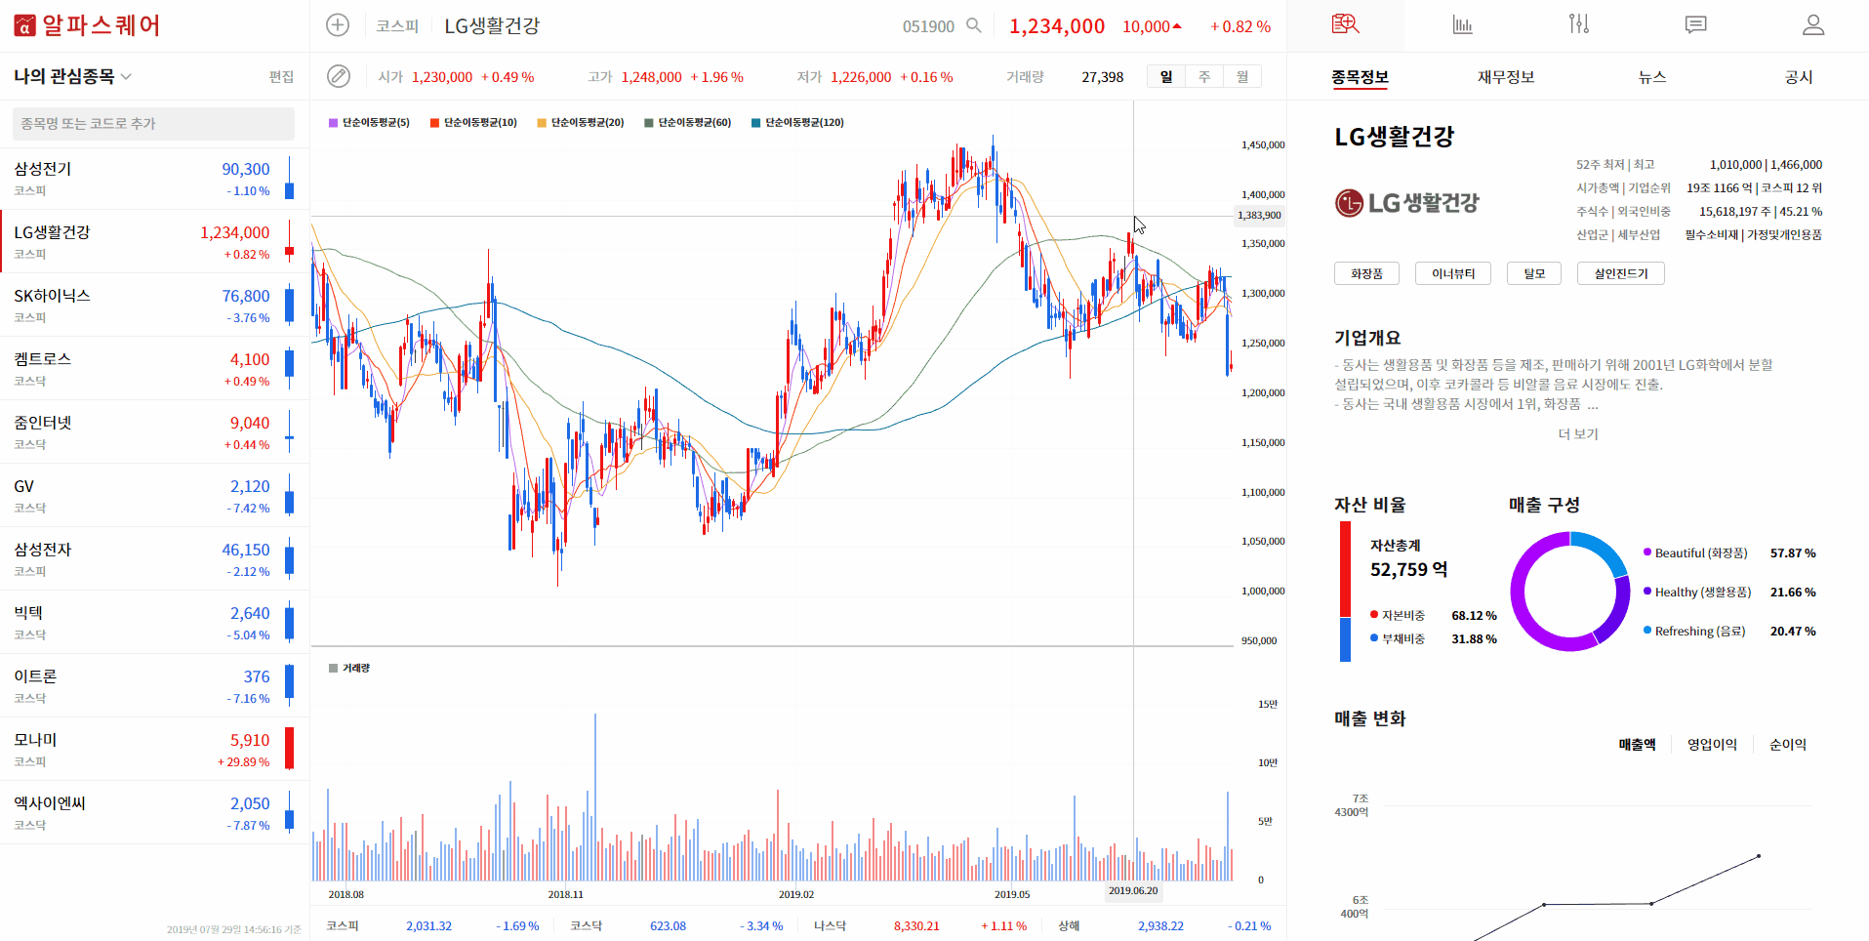Select 줌인터넷 in watchlist
1869x941 pixels.
(154, 432)
